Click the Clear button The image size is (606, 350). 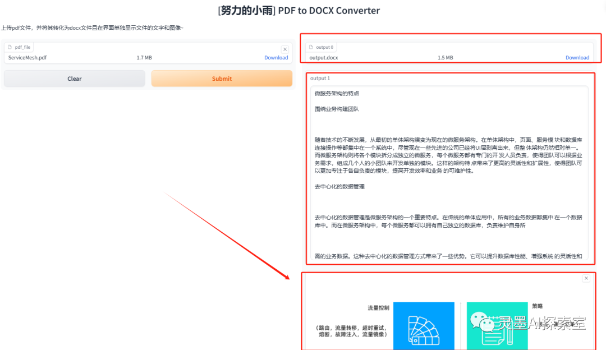pyautogui.click(x=74, y=79)
